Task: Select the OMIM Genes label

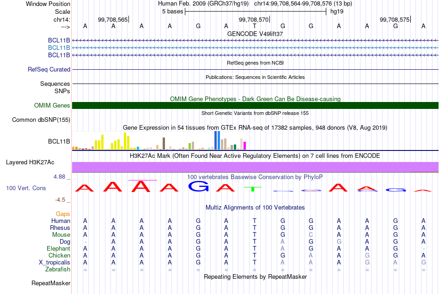Action: [52, 105]
